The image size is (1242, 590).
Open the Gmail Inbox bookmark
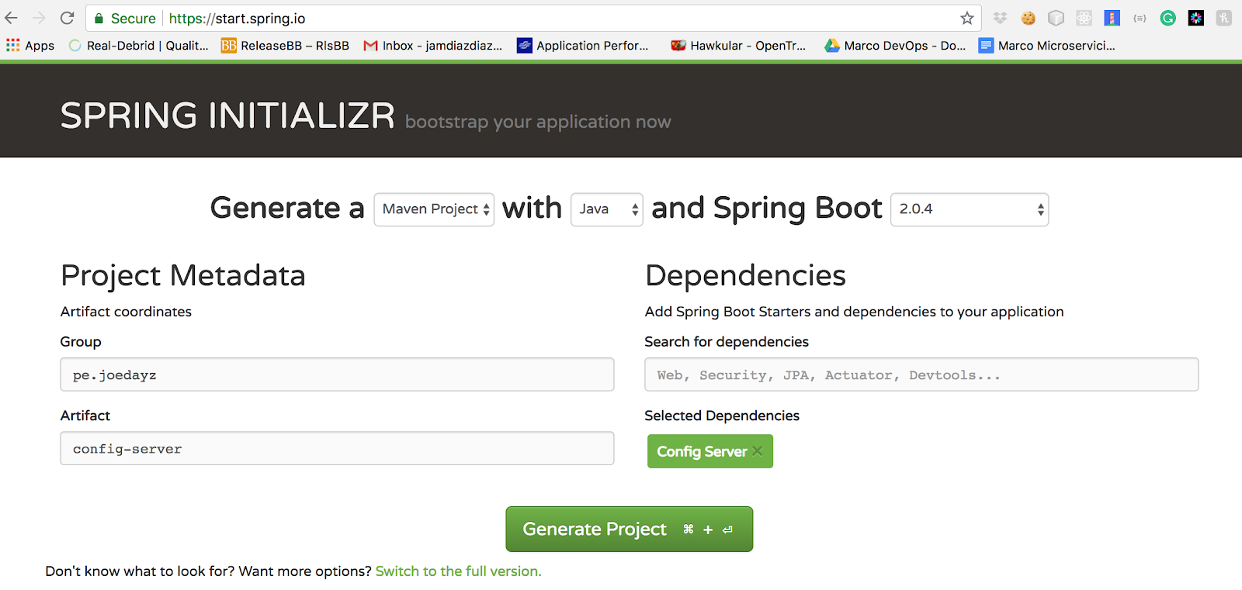tap(433, 46)
